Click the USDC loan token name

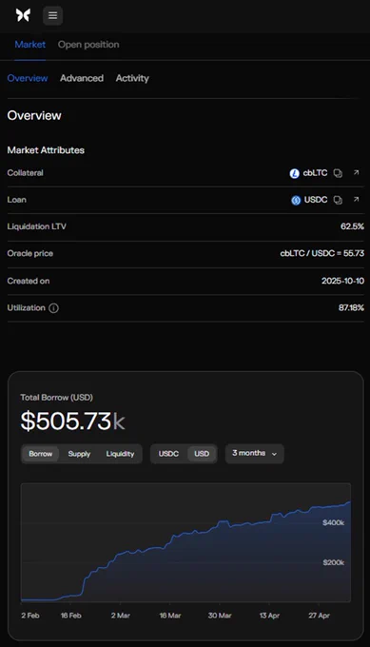tap(316, 200)
